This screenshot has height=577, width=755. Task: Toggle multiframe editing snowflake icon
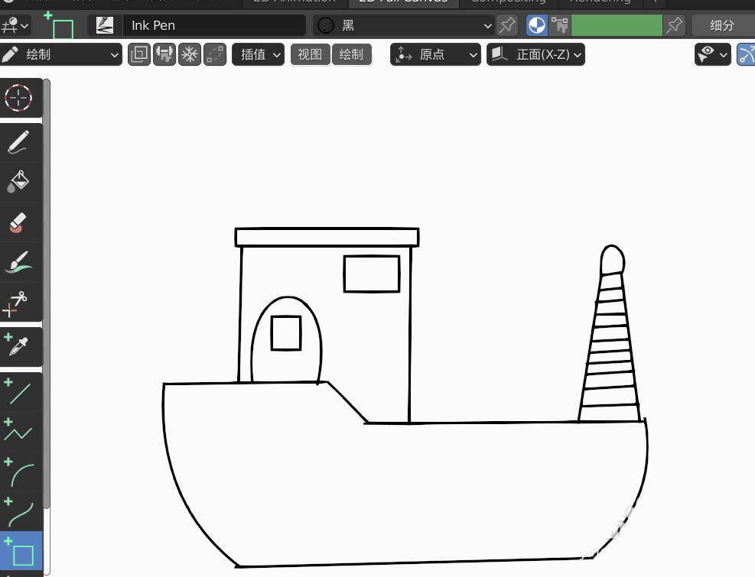(x=190, y=55)
